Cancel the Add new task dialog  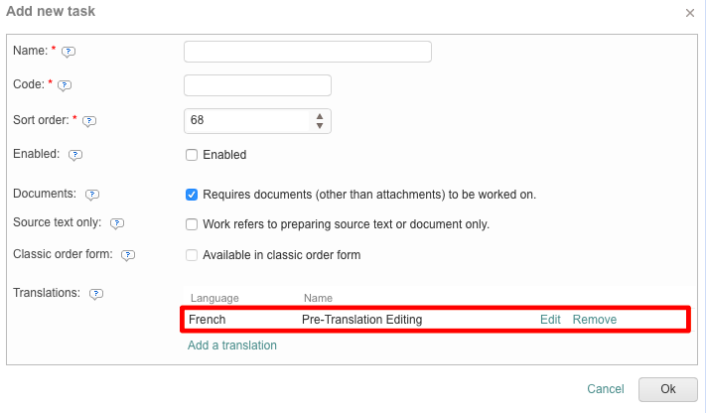pyautogui.click(x=605, y=389)
